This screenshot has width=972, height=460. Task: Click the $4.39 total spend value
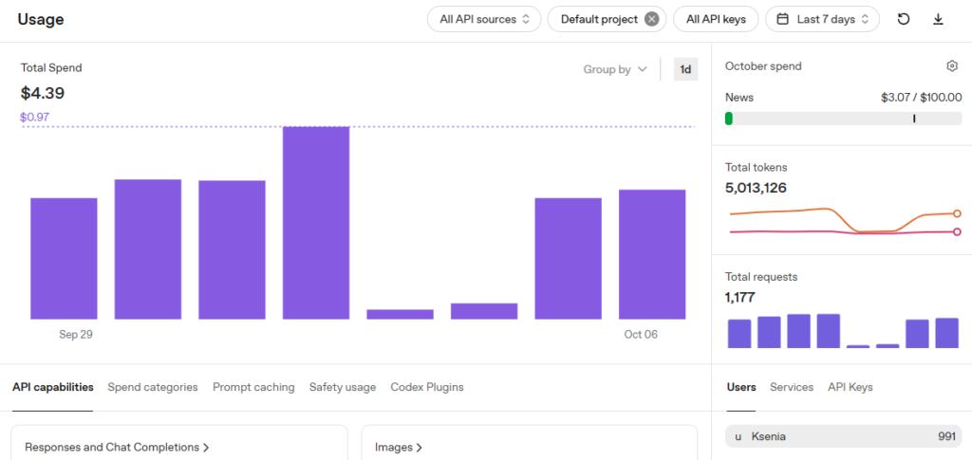pos(42,94)
